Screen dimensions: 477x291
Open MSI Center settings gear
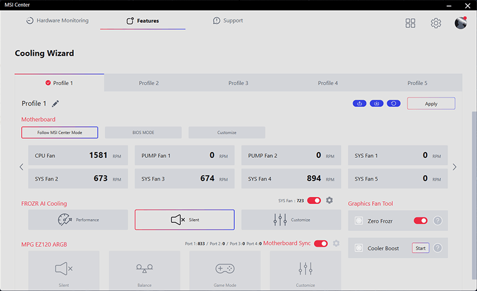click(x=436, y=23)
